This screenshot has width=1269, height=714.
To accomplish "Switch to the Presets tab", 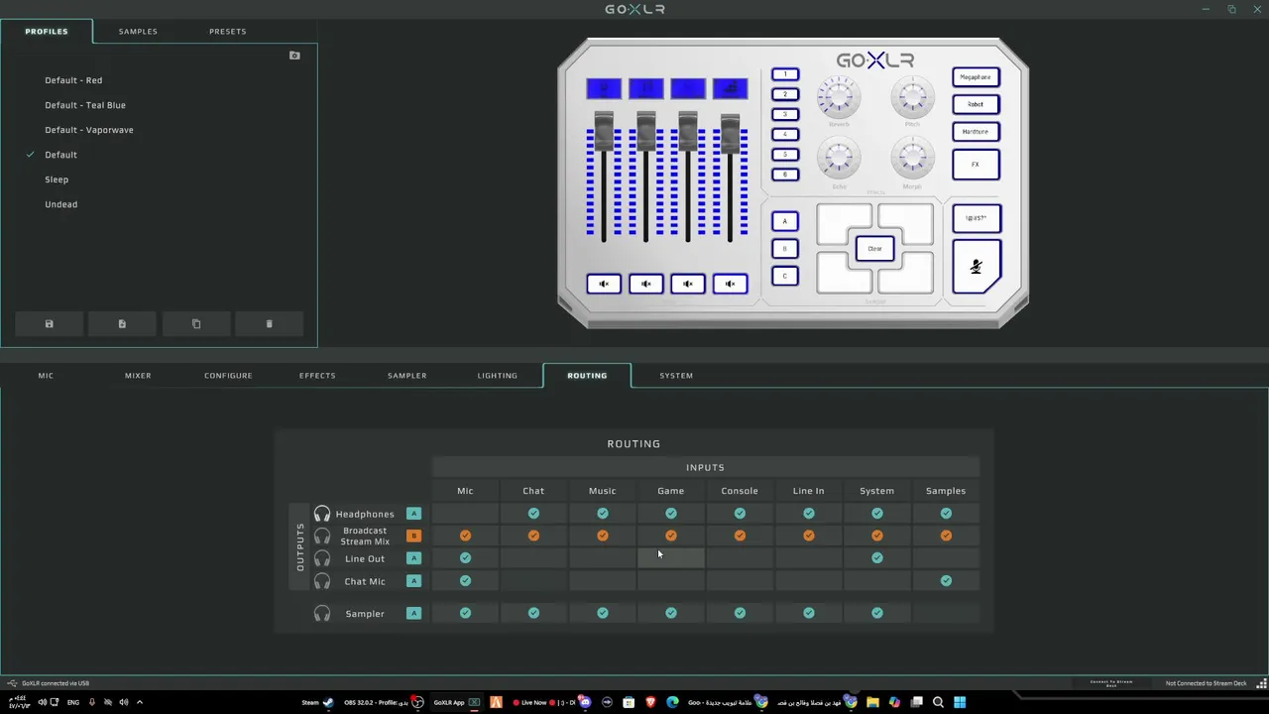I will coord(227,32).
